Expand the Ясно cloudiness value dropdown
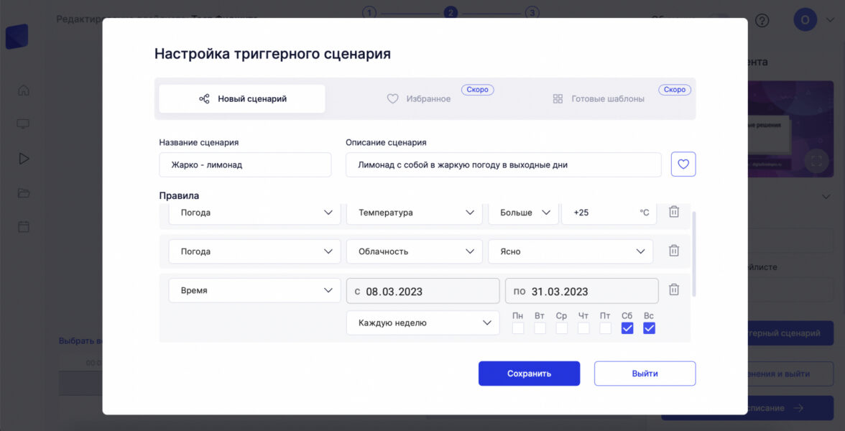Image resolution: width=845 pixels, height=431 pixels. (x=571, y=251)
